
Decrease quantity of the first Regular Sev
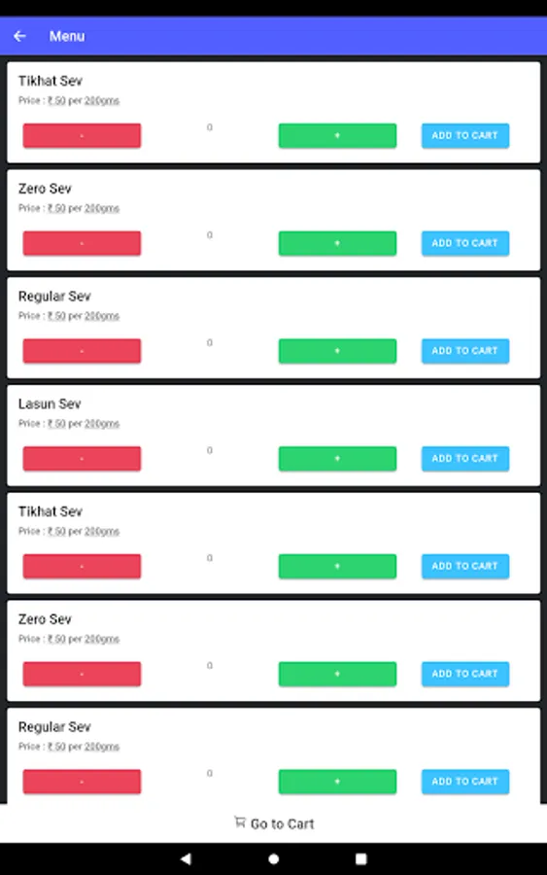coord(82,351)
